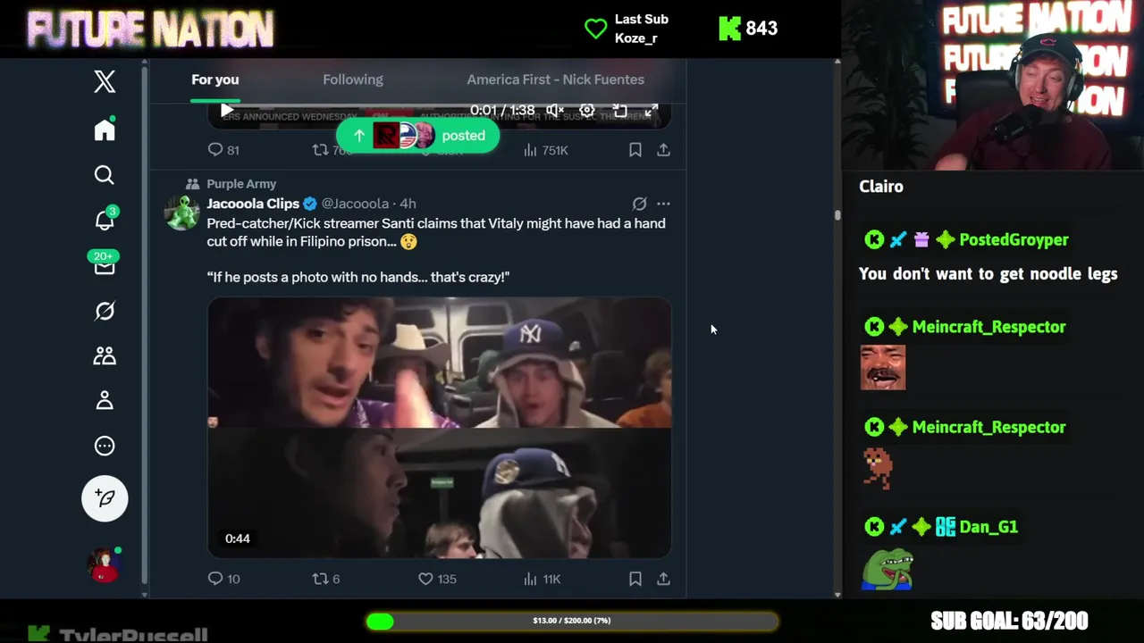Open Jacooola Clips profile name

[253, 204]
